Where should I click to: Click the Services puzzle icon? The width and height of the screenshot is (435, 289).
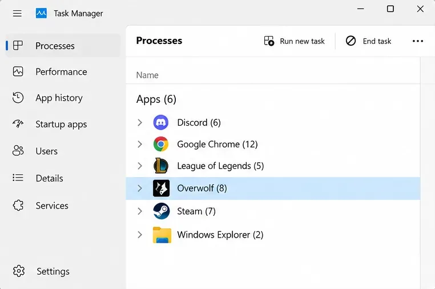tap(18, 206)
